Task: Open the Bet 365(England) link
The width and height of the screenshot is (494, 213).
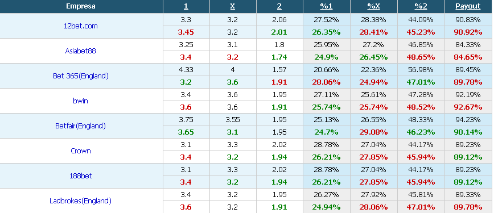Action: (81, 76)
